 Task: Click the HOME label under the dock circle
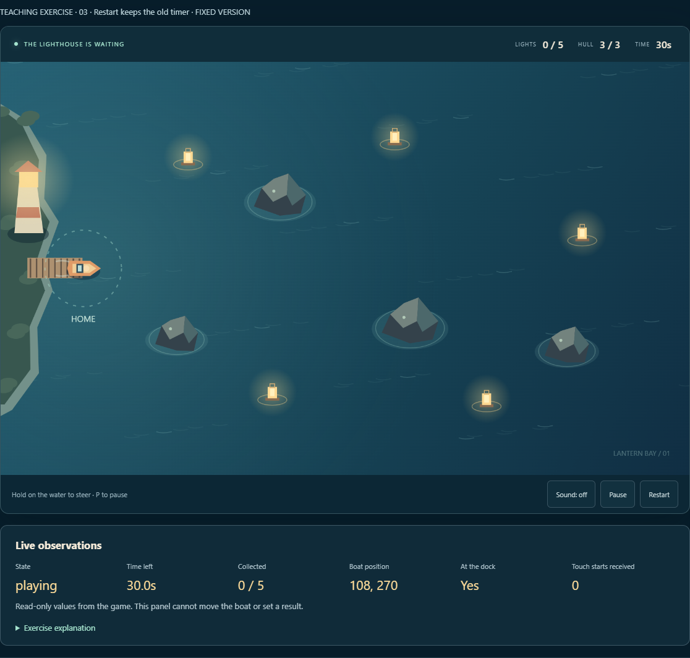pyautogui.click(x=83, y=319)
